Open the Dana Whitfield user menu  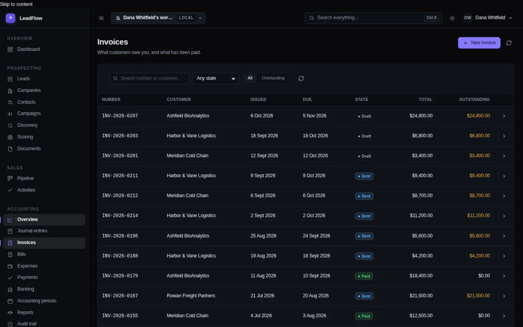click(488, 18)
